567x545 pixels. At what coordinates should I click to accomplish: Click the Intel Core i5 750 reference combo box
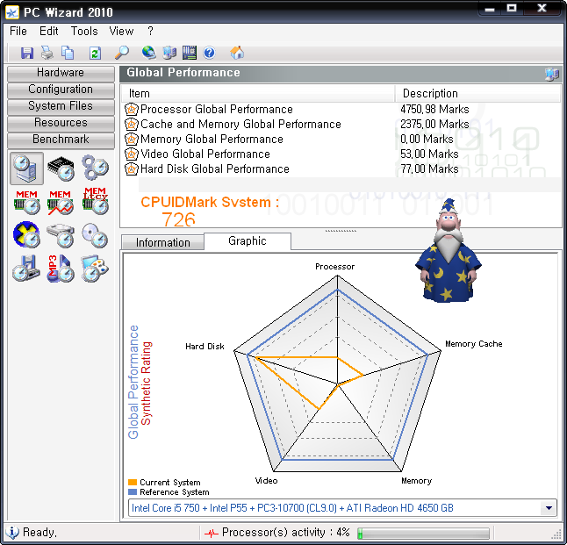point(342,508)
